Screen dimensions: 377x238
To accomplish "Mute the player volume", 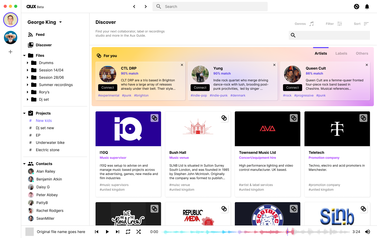I will [368, 232].
